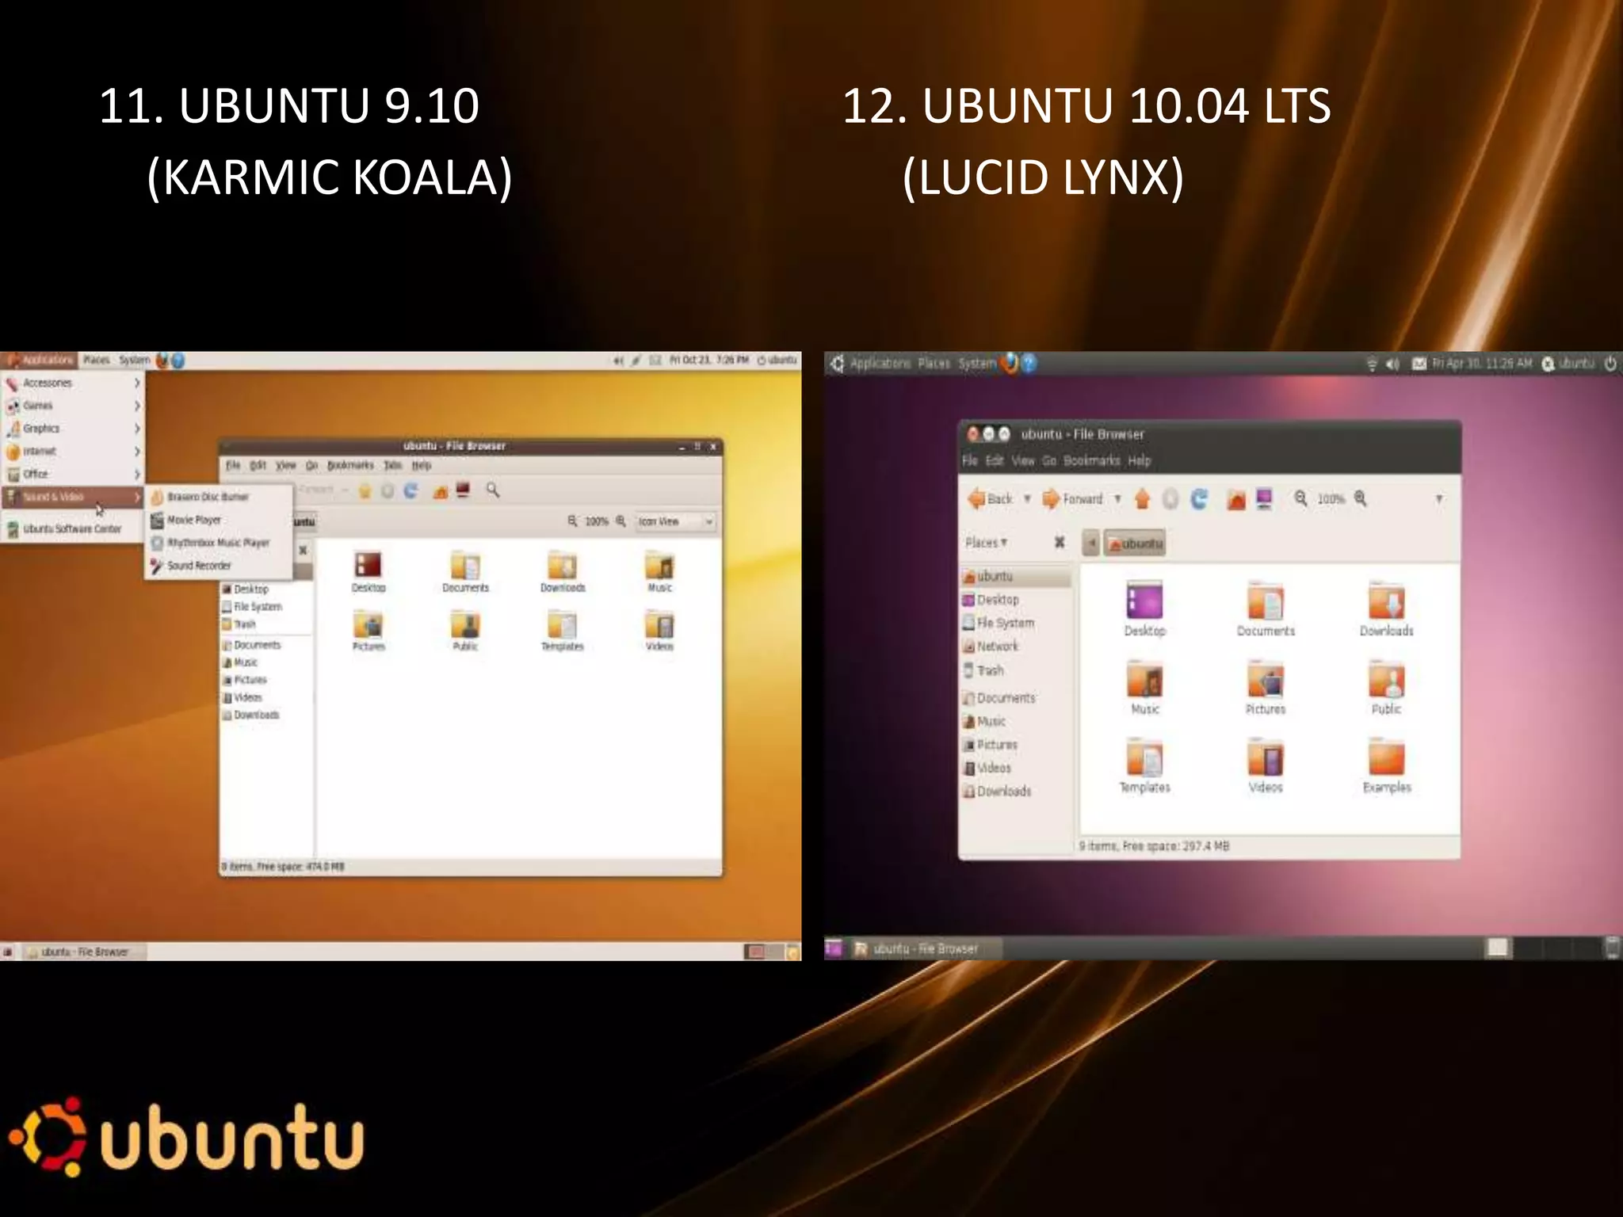Viewport: 1623px width, 1217px height.
Task: Launch Movie Player from submenu
Action: click(x=219, y=520)
